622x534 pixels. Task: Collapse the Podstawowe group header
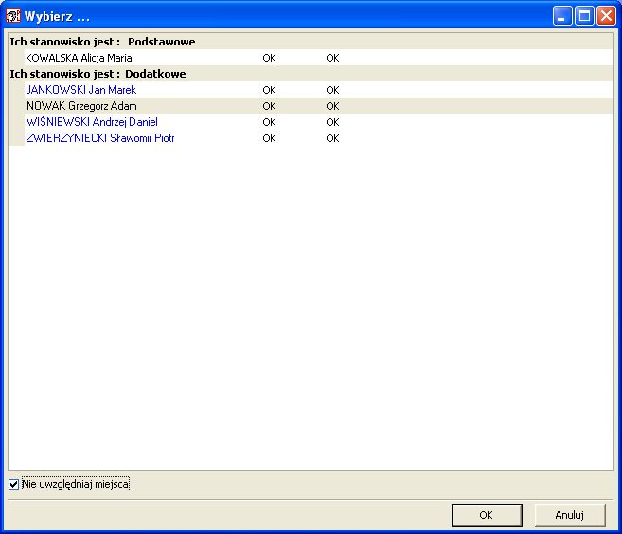coord(102,42)
